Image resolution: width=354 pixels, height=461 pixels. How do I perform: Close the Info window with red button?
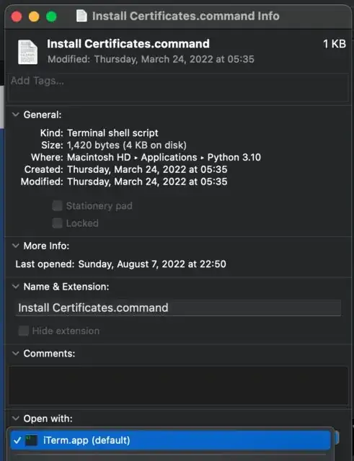[17, 17]
